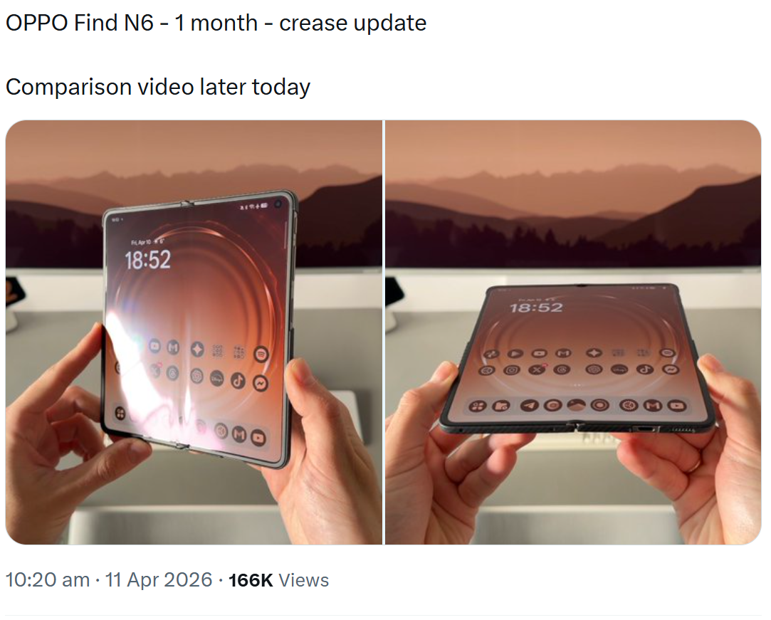
Task: Tap ChatGPT icon on the upright phone
Action: coord(196,376)
